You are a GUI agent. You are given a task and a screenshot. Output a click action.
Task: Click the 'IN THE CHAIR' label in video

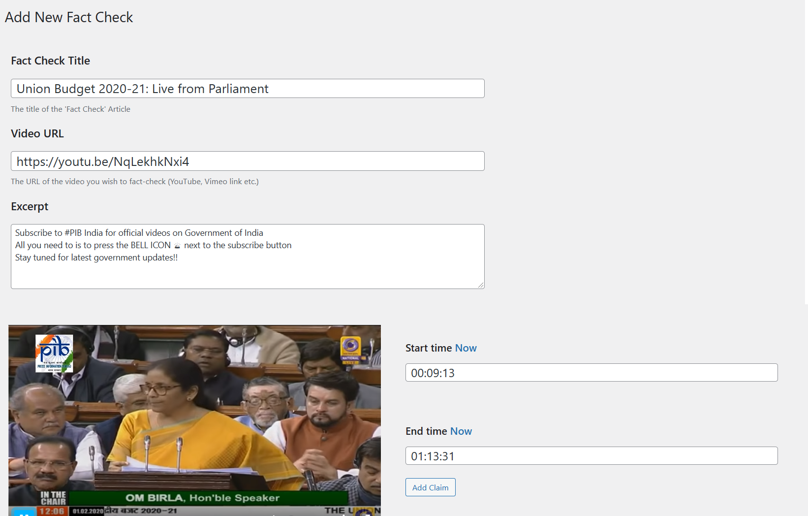coord(53,498)
